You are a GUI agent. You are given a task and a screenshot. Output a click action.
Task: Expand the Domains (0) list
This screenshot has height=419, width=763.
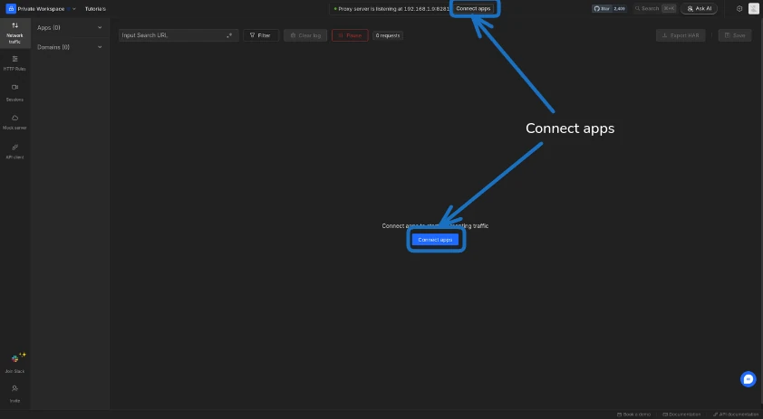click(x=70, y=47)
